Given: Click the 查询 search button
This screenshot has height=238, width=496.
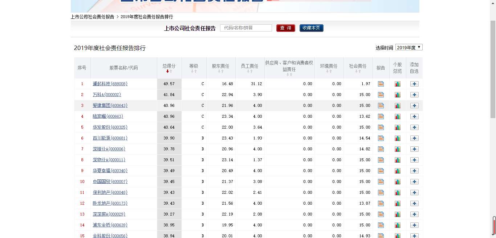Looking at the screenshot, I should coord(286,28).
